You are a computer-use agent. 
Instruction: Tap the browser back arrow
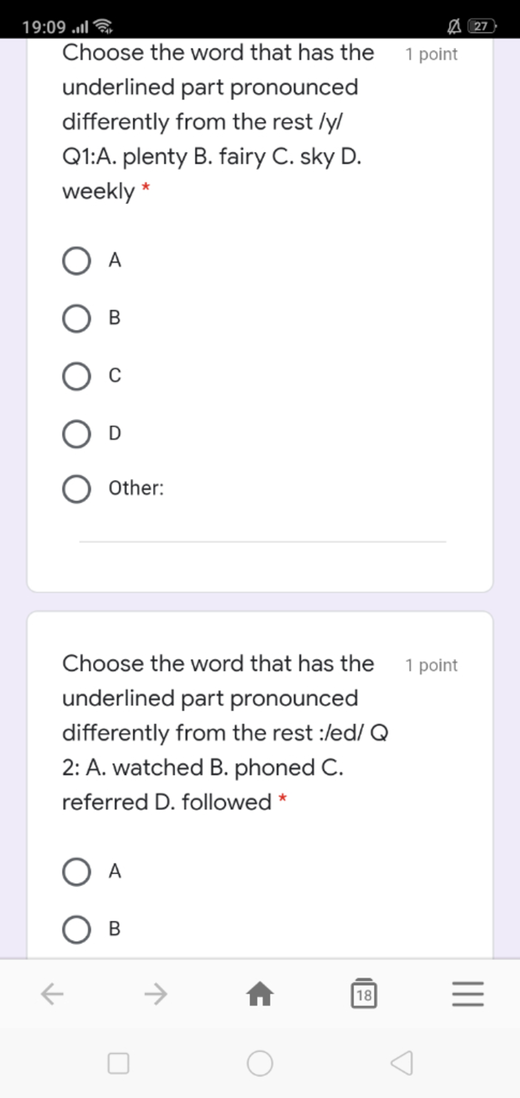click(x=52, y=994)
